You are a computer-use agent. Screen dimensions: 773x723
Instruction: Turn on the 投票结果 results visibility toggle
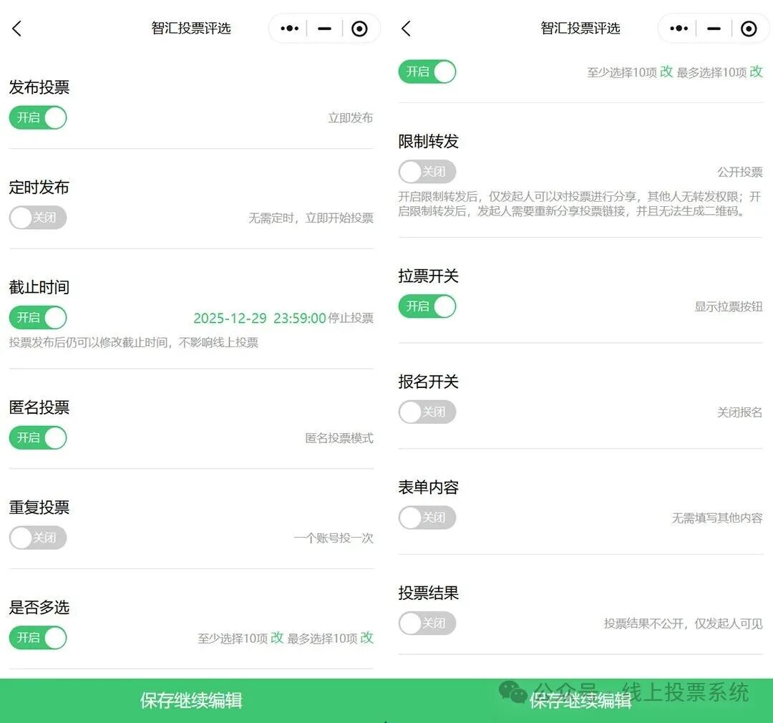pos(427,623)
